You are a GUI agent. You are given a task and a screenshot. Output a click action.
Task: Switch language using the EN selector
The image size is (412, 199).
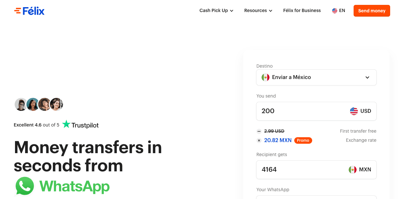342,11
